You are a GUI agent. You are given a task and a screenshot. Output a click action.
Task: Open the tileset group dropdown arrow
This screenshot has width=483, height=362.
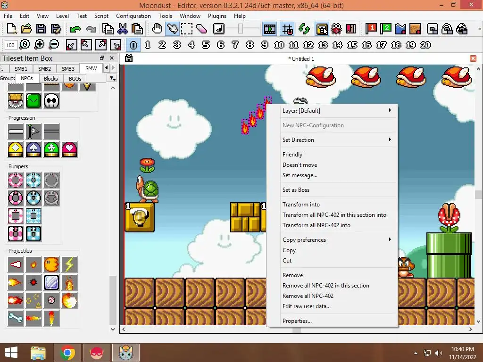tap(112, 78)
